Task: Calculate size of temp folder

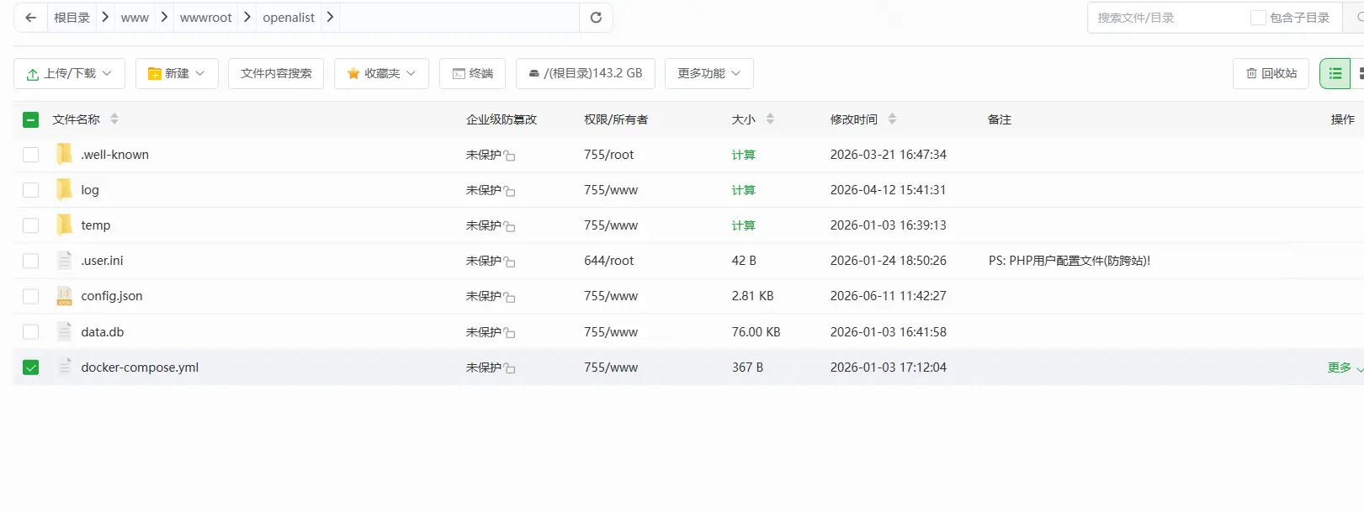Action: pyautogui.click(x=743, y=225)
